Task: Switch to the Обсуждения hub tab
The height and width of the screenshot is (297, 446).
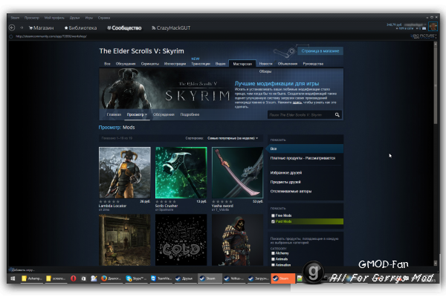Action: click(x=126, y=64)
